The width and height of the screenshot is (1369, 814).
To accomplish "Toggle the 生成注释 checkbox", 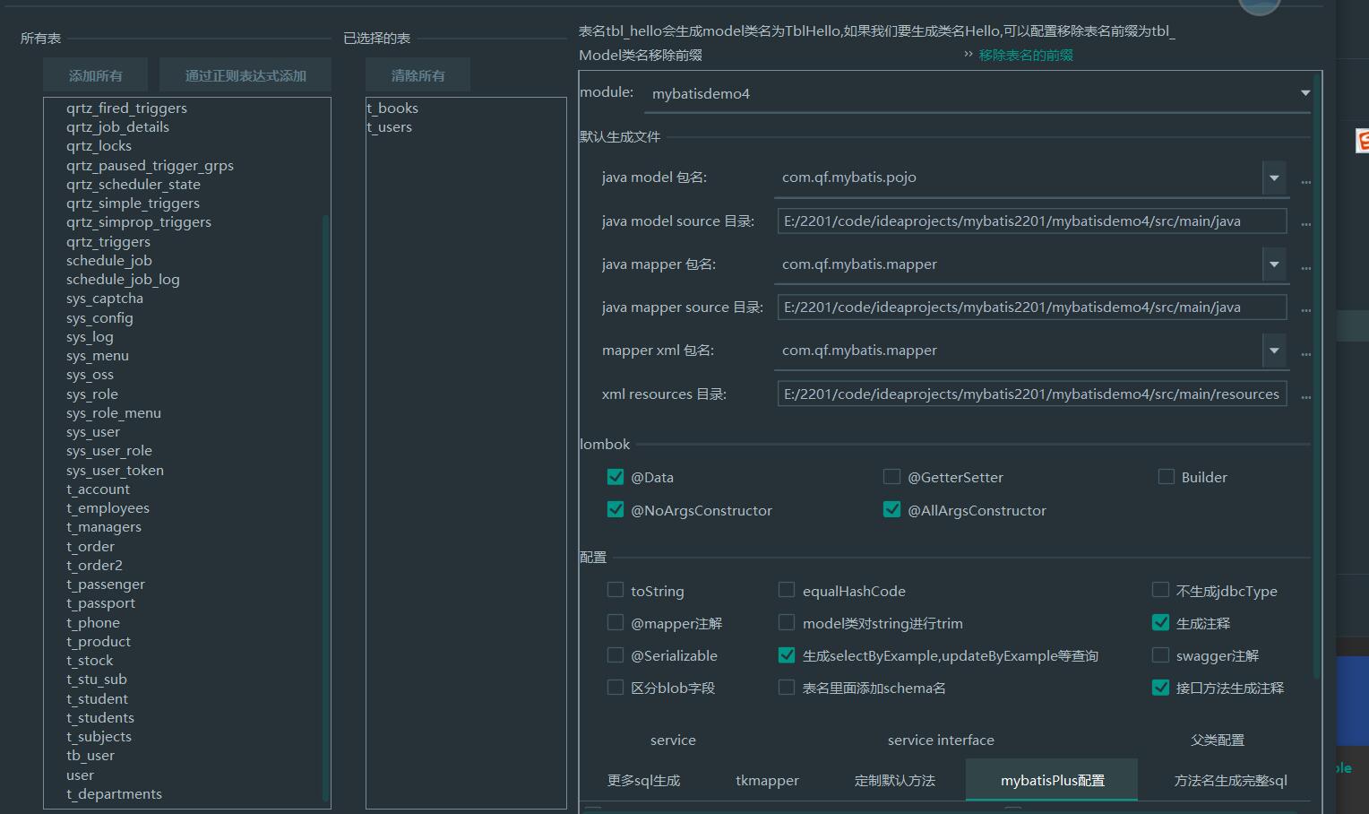I will click(1160, 622).
